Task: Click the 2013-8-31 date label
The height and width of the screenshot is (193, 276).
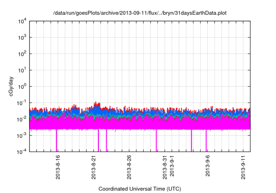Action: (165, 167)
